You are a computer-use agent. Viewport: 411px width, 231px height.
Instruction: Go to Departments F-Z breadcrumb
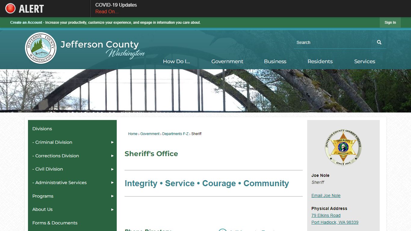[x=175, y=134]
